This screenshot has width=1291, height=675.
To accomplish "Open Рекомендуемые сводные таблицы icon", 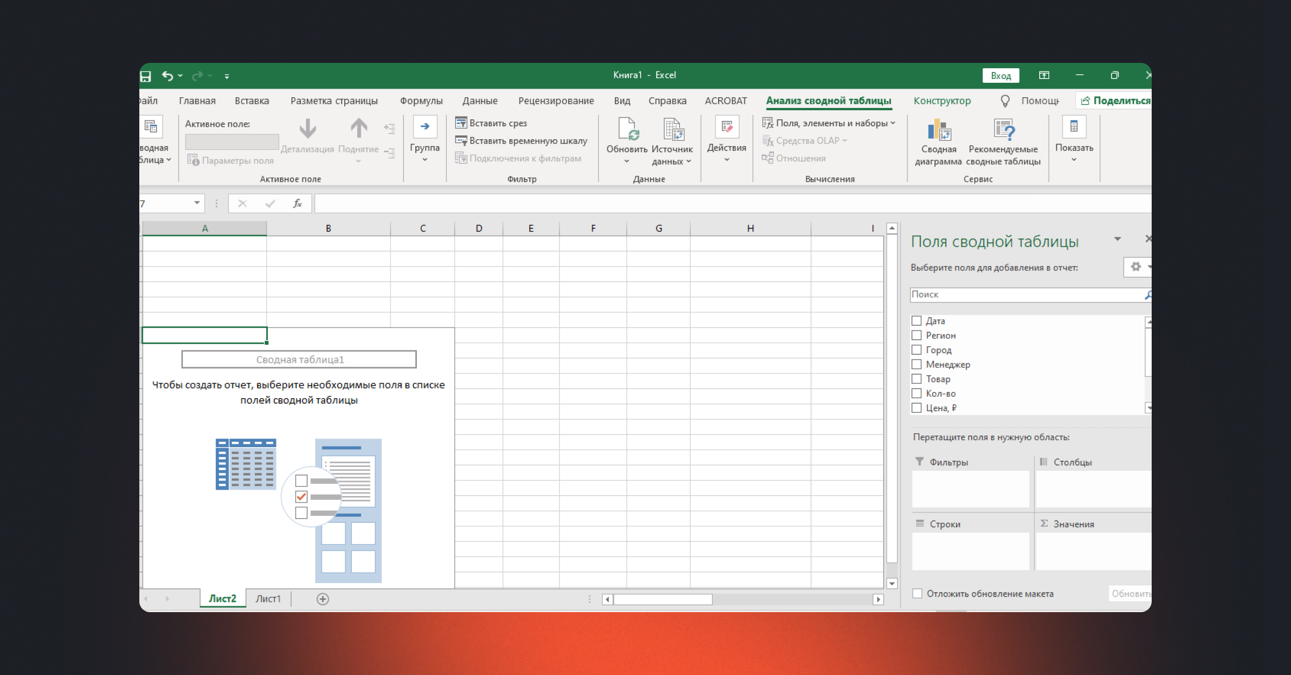I will 1003,131.
